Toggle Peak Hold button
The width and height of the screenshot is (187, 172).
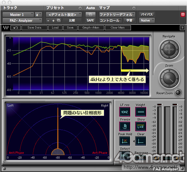click(125, 141)
